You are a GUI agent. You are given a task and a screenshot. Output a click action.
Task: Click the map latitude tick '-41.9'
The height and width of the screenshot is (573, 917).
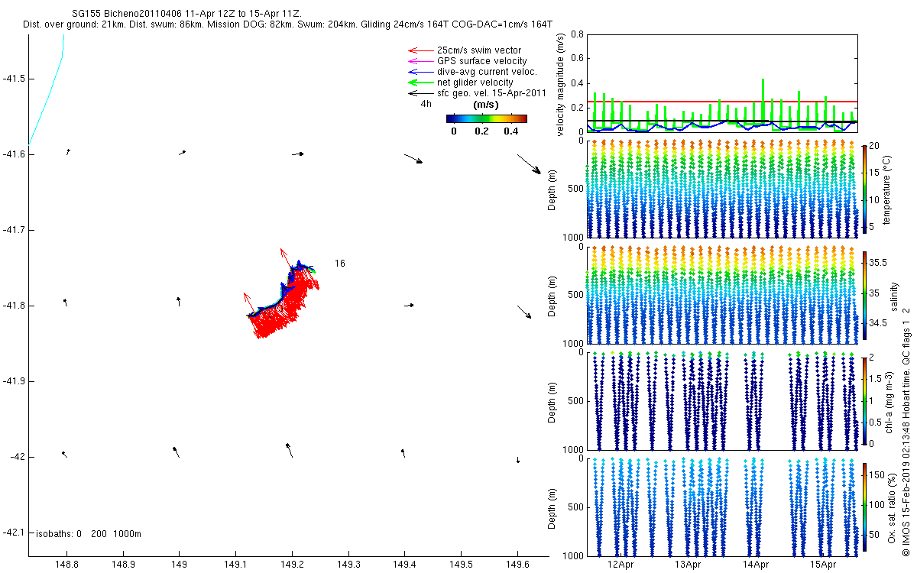click(x=15, y=381)
